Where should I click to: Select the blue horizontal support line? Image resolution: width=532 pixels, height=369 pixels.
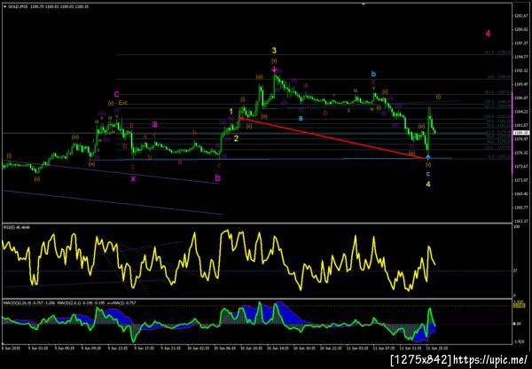click(x=270, y=159)
